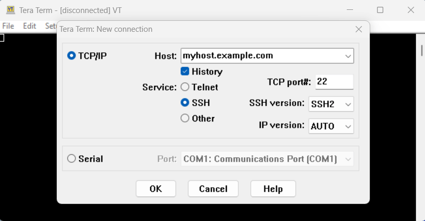The image size is (425, 221).
Task: Click the Tera Term VT title bar icon
Action: click(10, 10)
